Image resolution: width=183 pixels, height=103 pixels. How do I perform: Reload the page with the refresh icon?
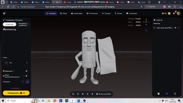click(x=13, y=7)
